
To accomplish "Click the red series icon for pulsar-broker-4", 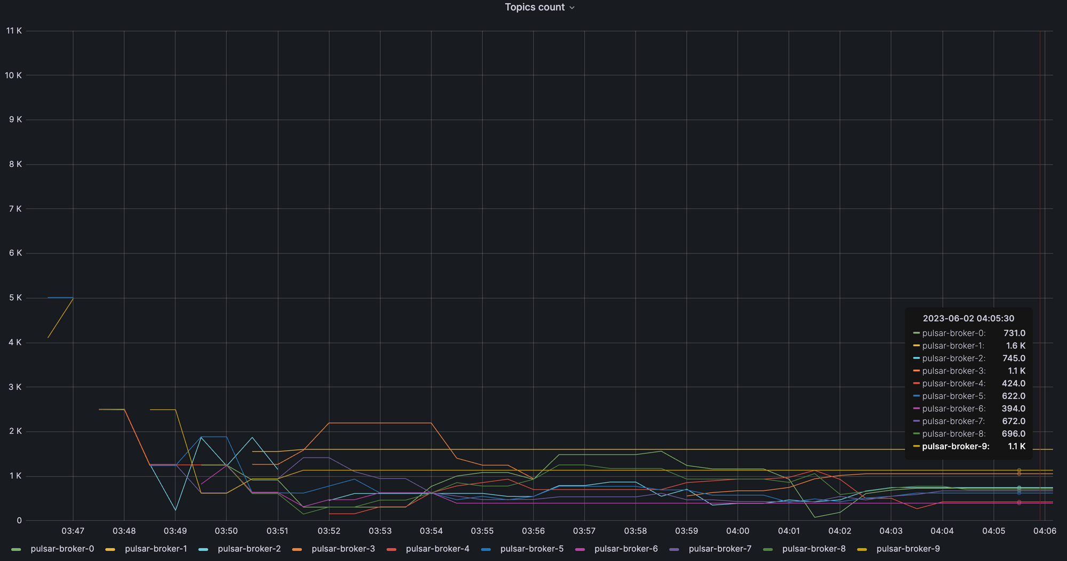I will 392,549.
